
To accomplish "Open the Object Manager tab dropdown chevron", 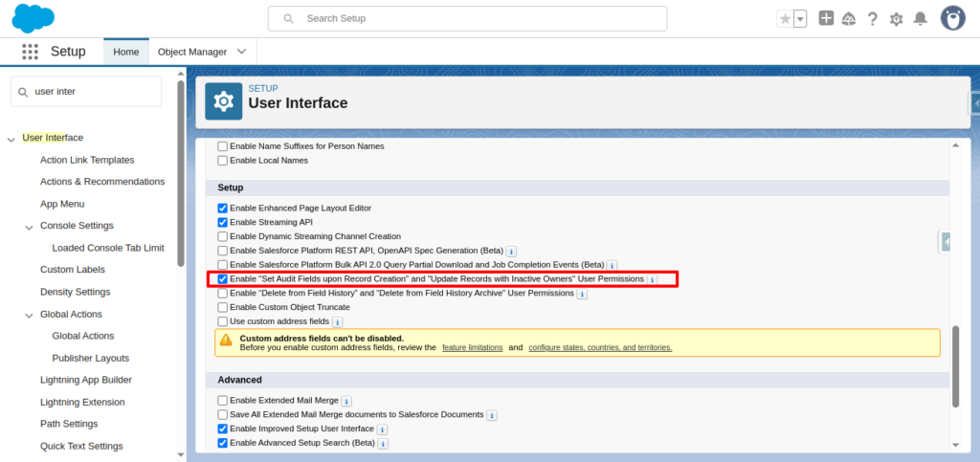I will pyautogui.click(x=241, y=52).
